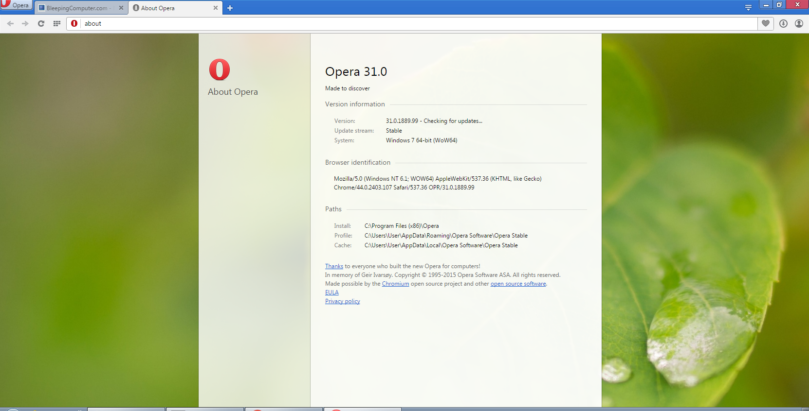Open the tab menu icon in title bar
This screenshot has height=411, width=809.
[748, 7]
